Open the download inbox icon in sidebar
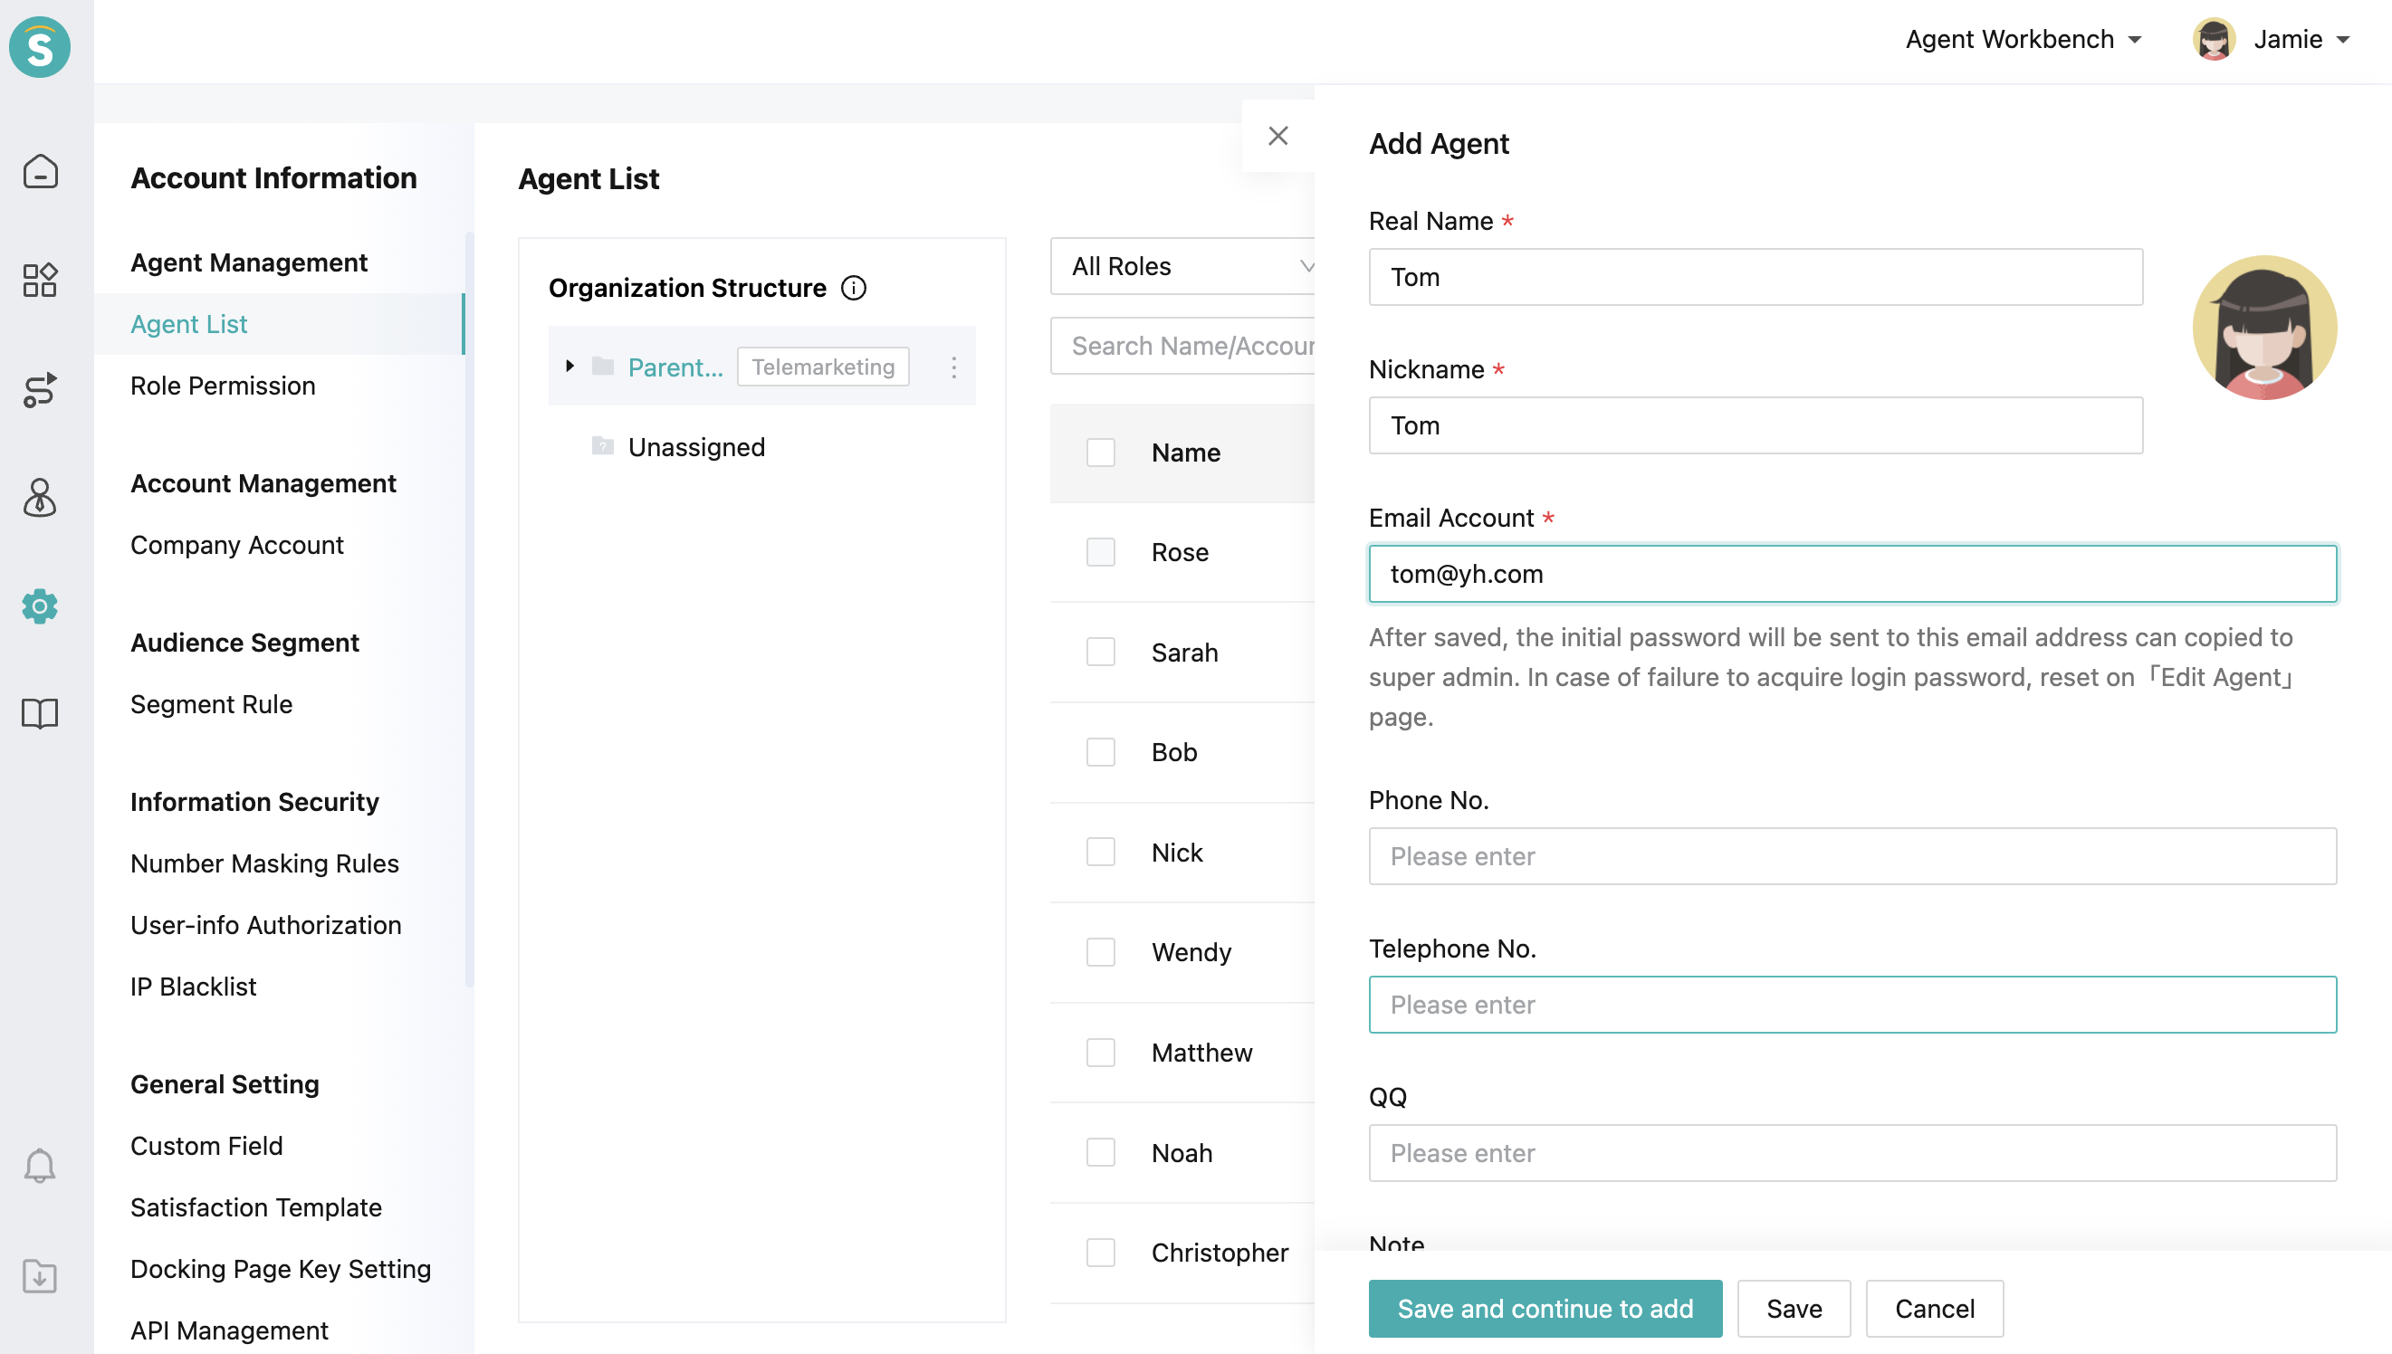 40,1276
